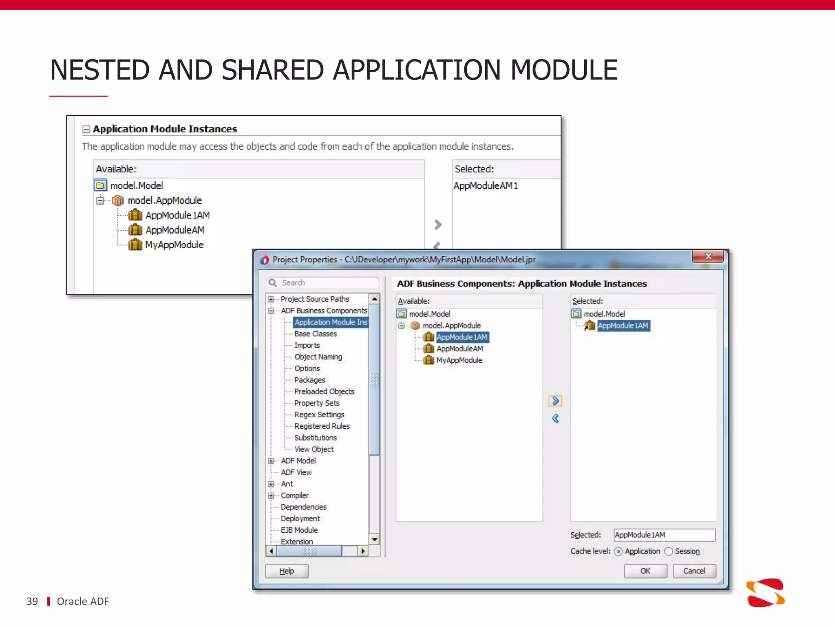The image size is (835, 626).
Task: Expand the Project Source Paths node
Action: 271,299
